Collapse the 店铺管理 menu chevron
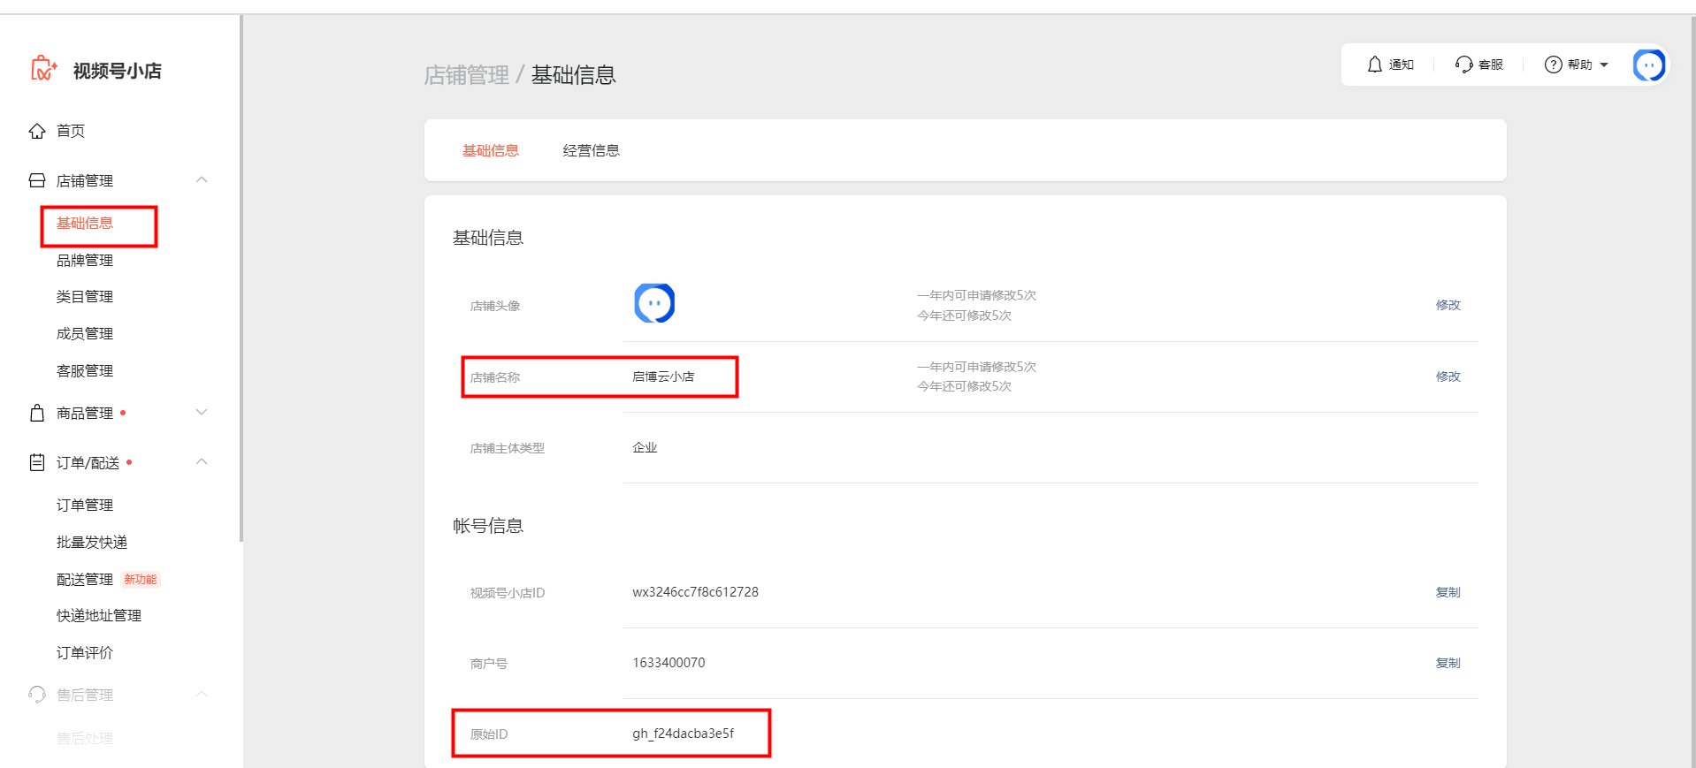 point(202,180)
